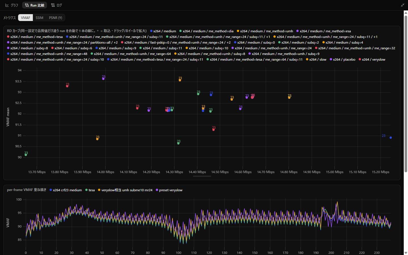Click the lowest green data point near VMAF 90
The height and width of the screenshot is (255, 408).
point(26,155)
